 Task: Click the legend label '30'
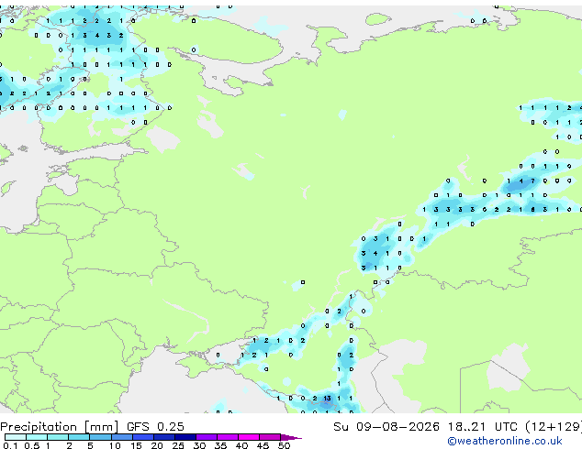(x=199, y=445)
